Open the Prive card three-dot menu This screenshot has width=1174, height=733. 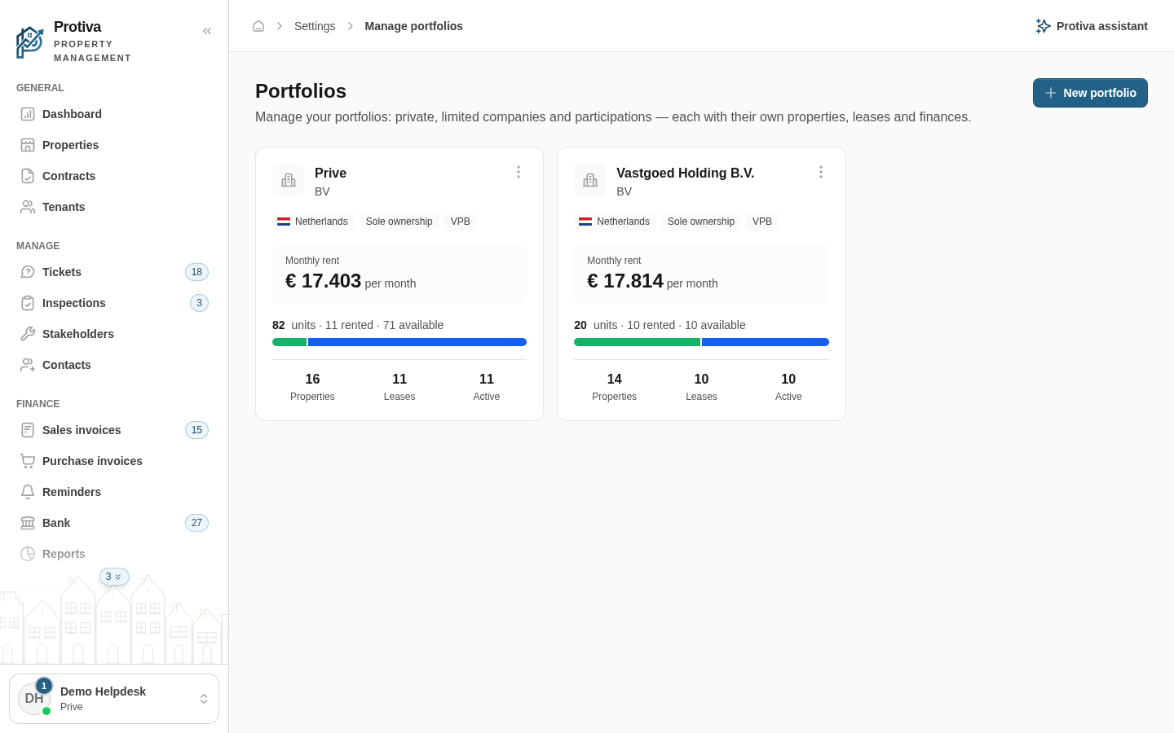click(x=519, y=172)
